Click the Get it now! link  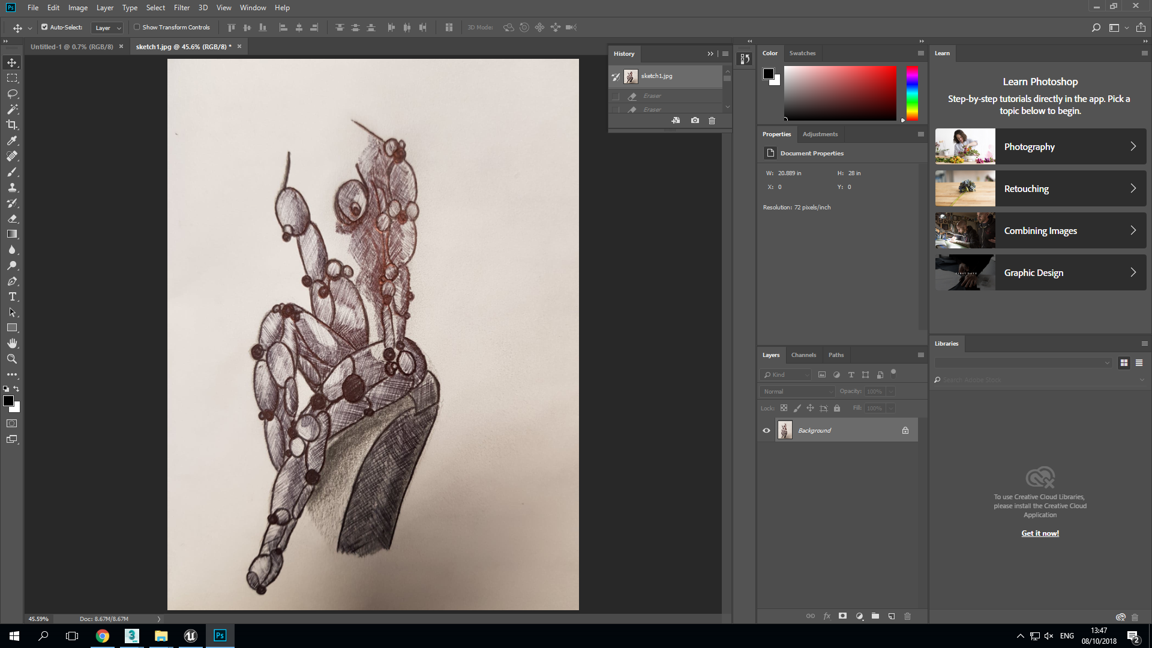click(1040, 533)
